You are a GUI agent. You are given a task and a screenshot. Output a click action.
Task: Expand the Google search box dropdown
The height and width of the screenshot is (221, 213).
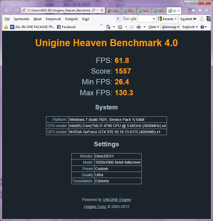154,19
